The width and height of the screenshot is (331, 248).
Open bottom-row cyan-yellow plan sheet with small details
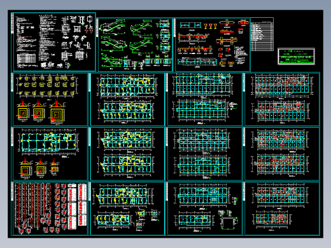click(x=127, y=209)
